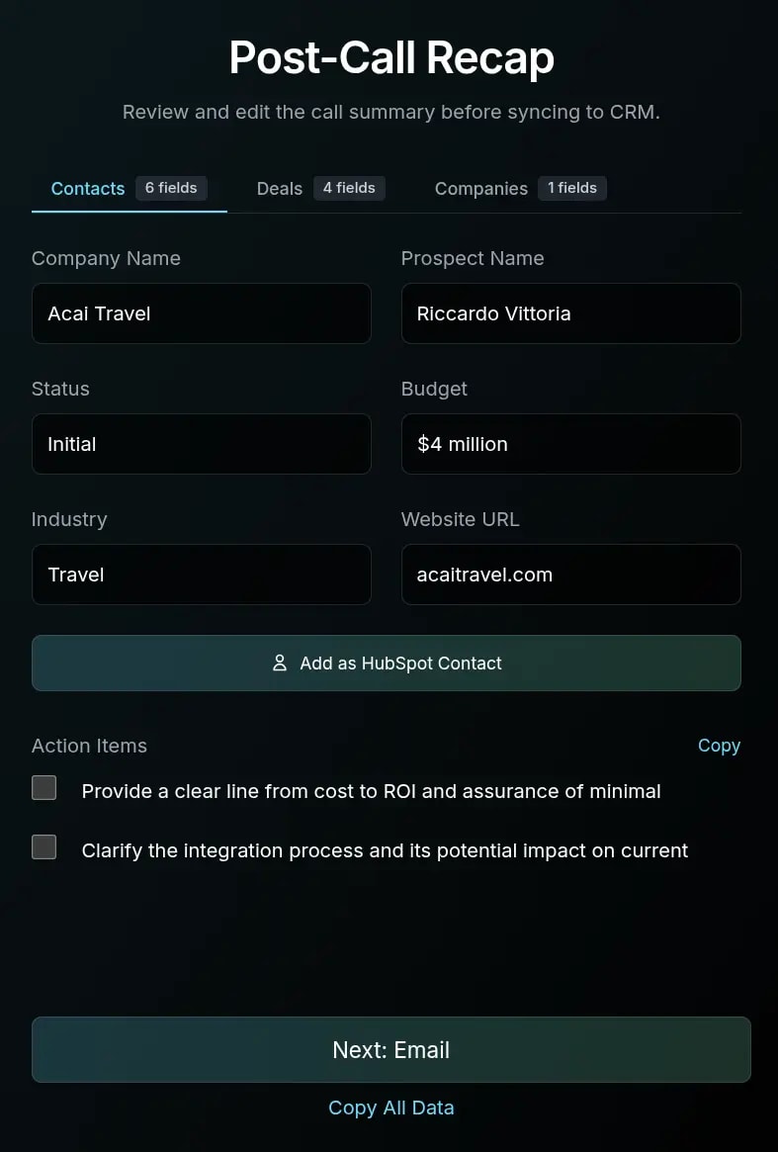Open the Deals tab
This screenshot has width=778, height=1152.
pyautogui.click(x=280, y=189)
